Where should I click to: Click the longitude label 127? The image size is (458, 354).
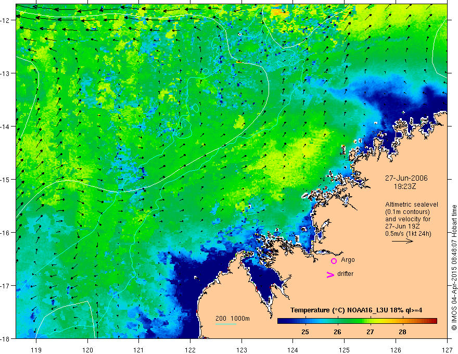[x=447, y=350]
